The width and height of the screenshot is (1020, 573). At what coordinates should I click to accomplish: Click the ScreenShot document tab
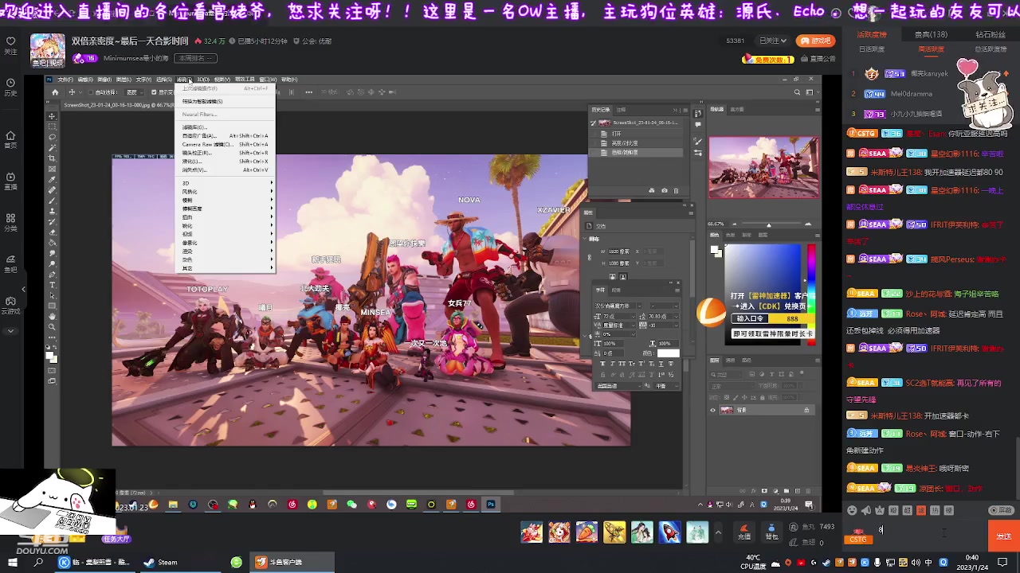[x=118, y=105]
